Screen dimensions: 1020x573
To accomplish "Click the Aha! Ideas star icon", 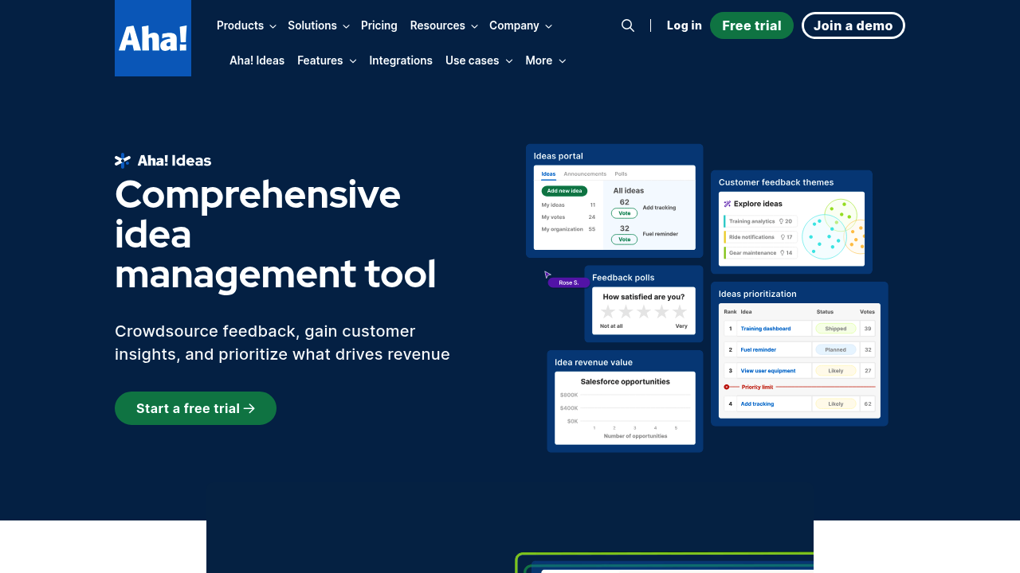I will point(123,161).
